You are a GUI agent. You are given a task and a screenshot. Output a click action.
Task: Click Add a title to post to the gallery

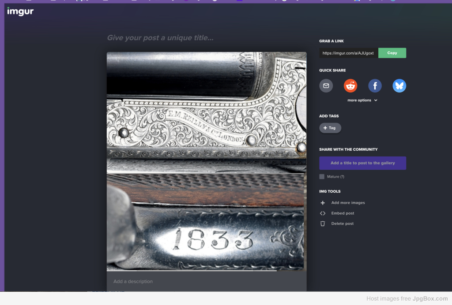click(363, 163)
